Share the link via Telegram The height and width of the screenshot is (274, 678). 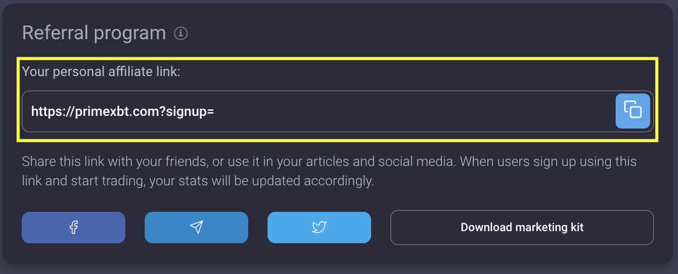(x=196, y=228)
